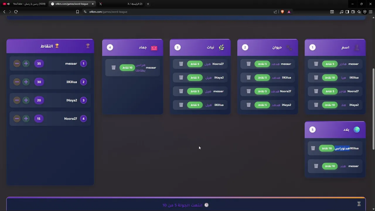Open Leo AI assistant icon

[359, 12]
